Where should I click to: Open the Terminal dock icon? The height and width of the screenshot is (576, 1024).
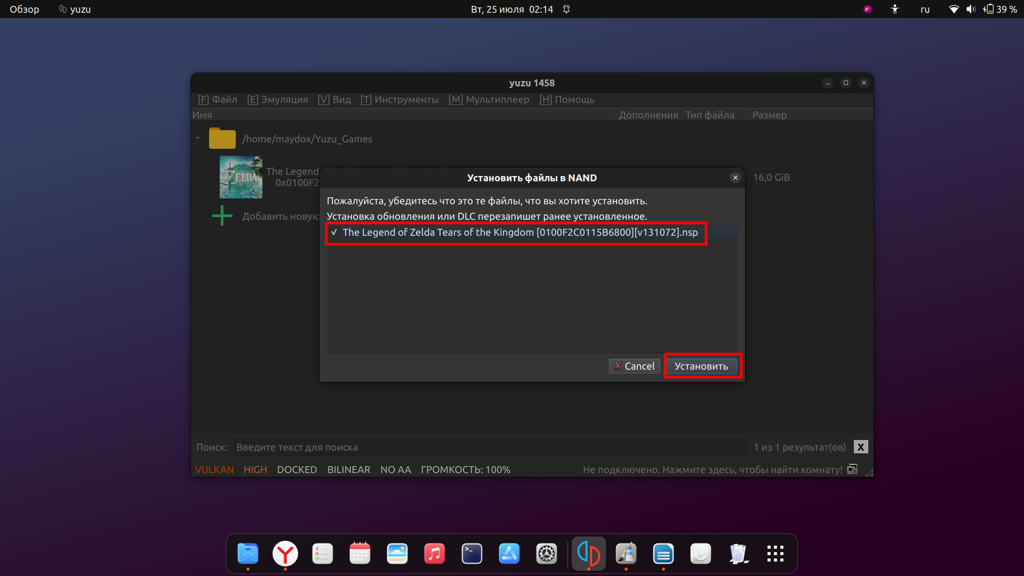(472, 554)
